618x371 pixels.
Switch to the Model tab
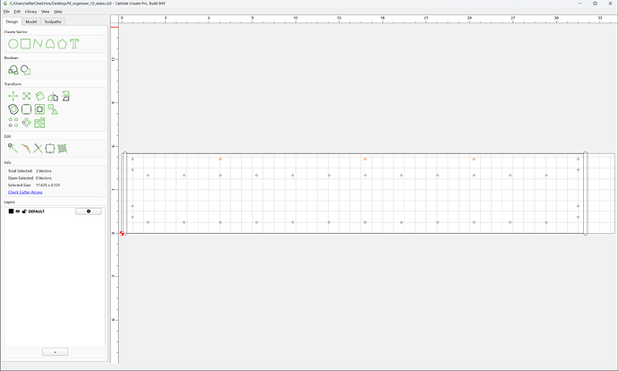click(31, 22)
